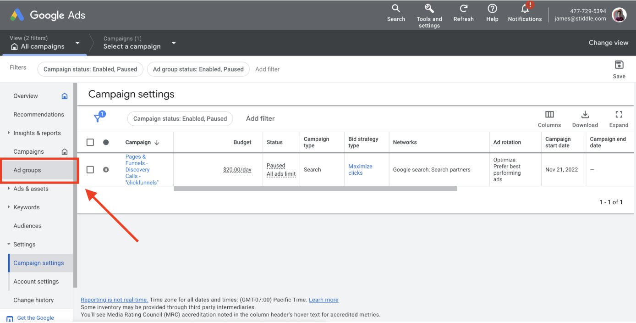Viewport: 636px width, 323px height.
Task: Click Add filter above the table
Action: (x=260, y=118)
